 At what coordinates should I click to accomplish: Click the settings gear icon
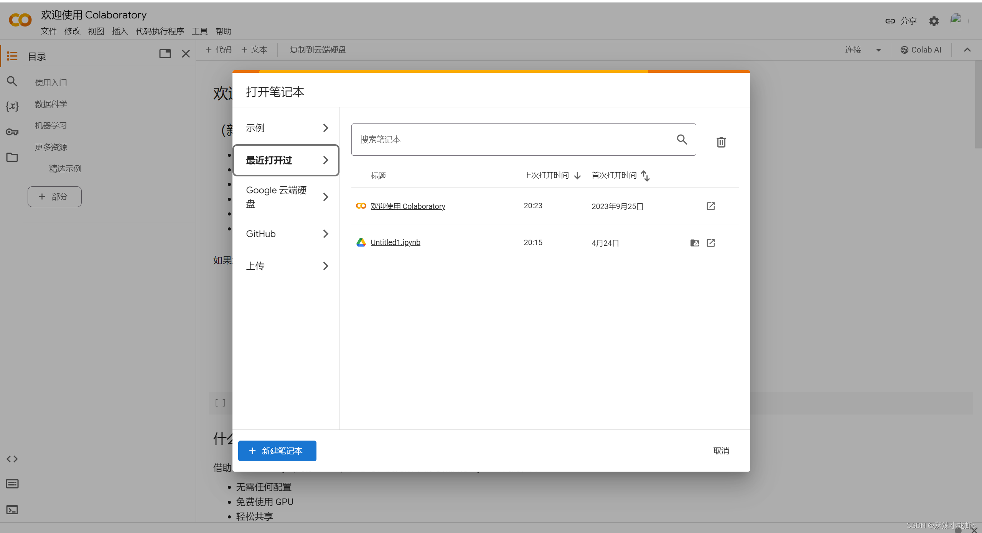pos(934,21)
